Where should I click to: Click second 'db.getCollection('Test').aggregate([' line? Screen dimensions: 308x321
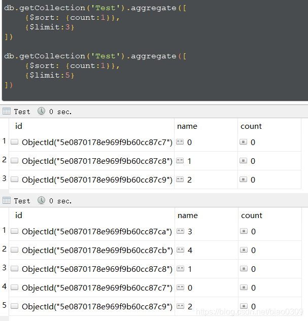click(x=95, y=56)
